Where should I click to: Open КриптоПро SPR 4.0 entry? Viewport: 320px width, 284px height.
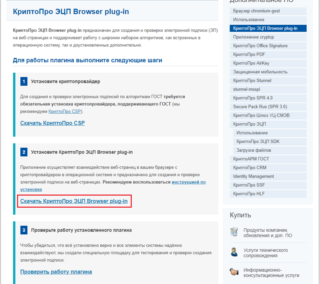tap(268, 98)
